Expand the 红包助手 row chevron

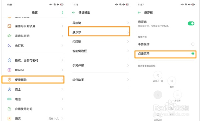[128, 80]
